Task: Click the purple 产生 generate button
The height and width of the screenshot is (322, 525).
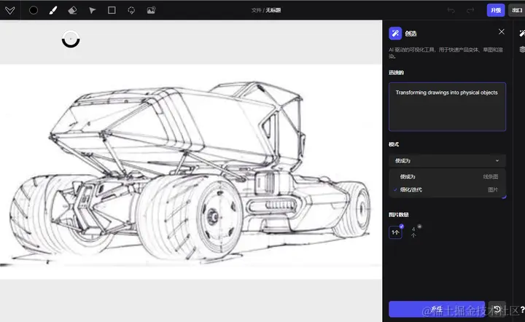Action: pyautogui.click(x=437, y=310)
